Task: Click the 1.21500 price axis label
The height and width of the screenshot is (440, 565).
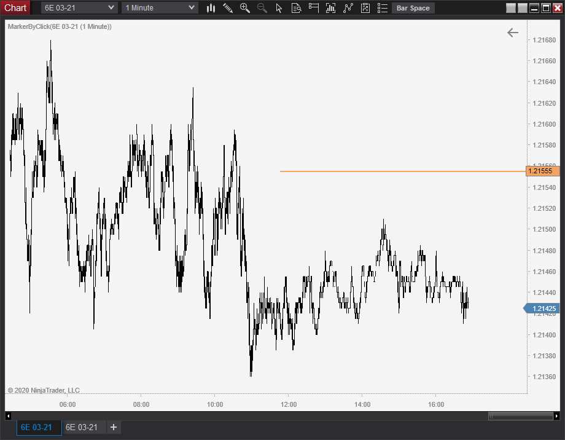Action: [544, 229]
